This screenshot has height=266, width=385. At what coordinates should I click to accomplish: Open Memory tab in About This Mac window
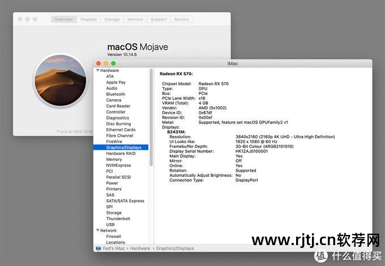click(x=135, y=19)
